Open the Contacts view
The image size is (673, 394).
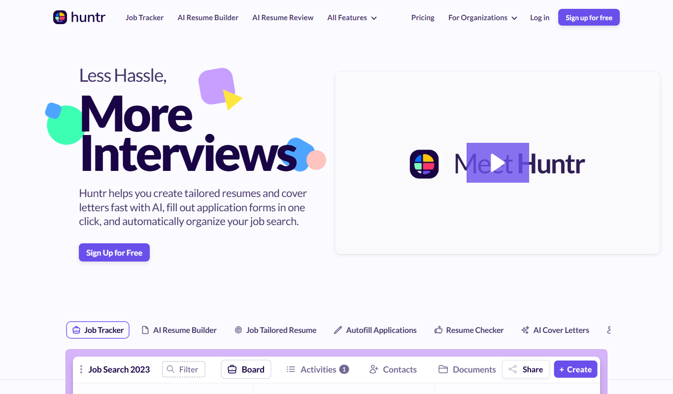pos(393,369)
